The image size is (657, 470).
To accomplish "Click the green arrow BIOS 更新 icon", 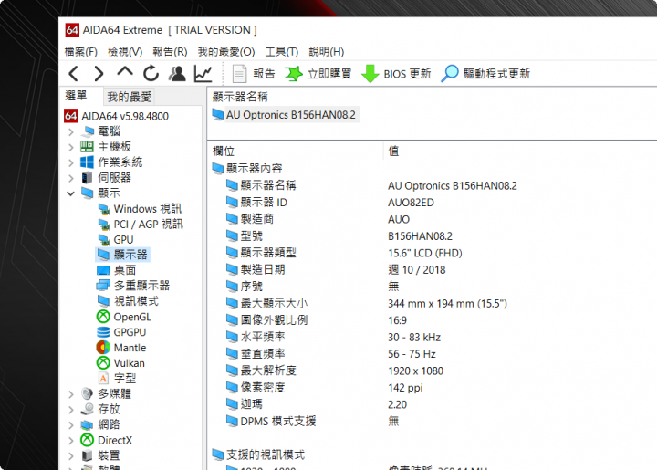I will 370,74.
